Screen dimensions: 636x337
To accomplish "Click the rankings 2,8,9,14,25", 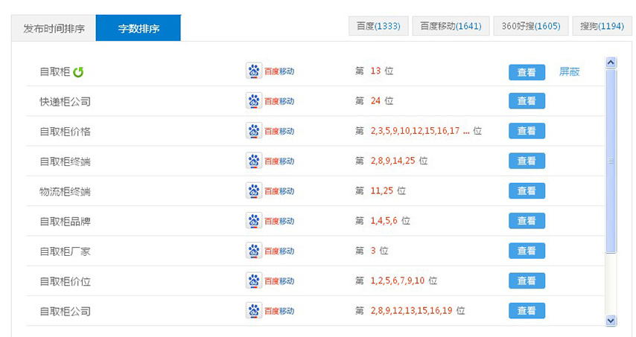I will [x=392, y=161].
